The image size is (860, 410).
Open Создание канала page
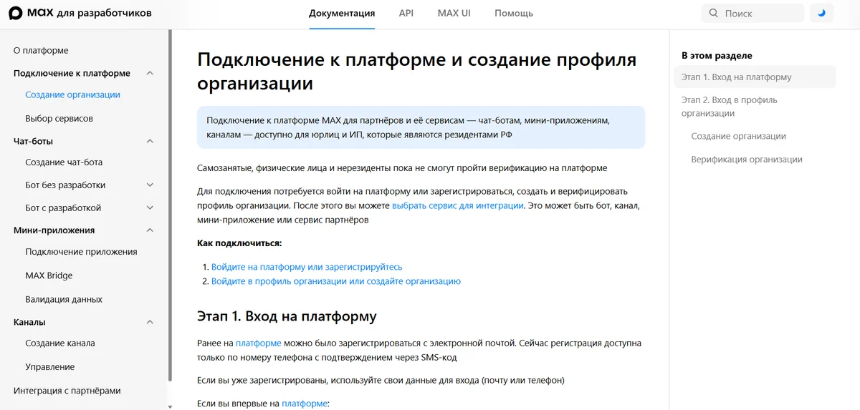coord(60,343)
